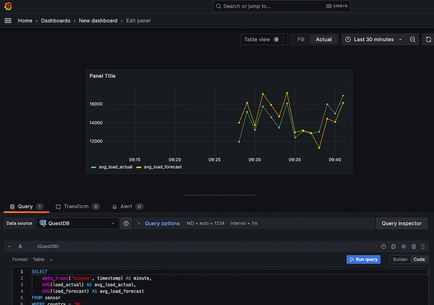Viewport: 434px width, 305px height.
Task: Go to New dashboard breadcrumb
Action: [x=98, y=21]
